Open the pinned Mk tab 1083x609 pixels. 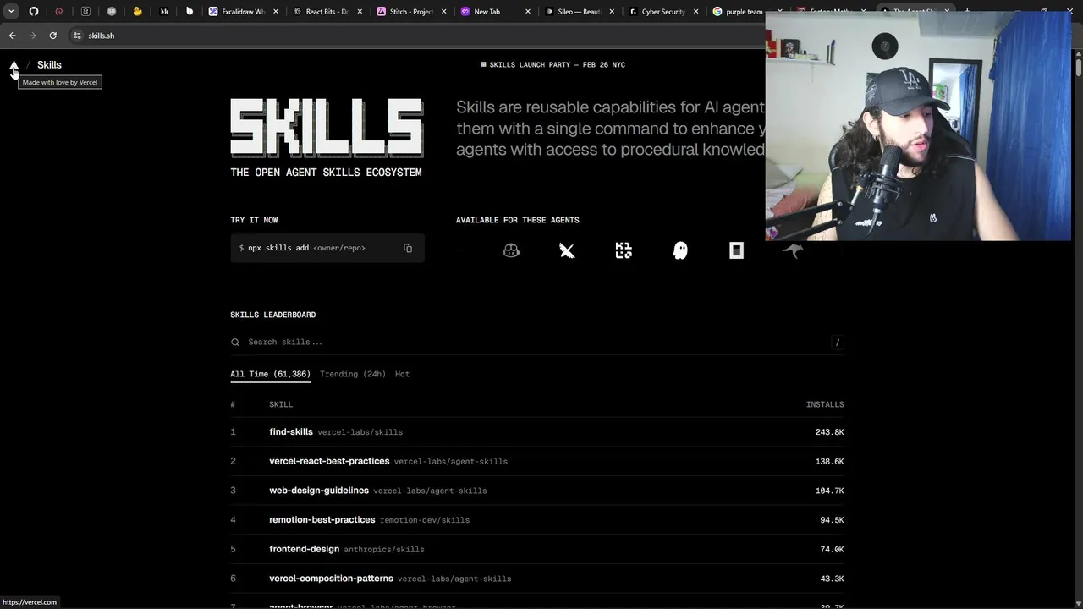pyautogui.click(x=164, y=12)
